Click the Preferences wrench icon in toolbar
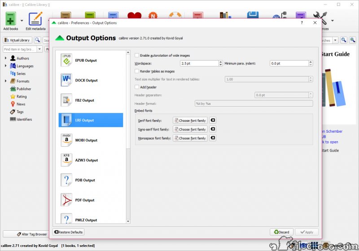359x251 pixels. tap(323, 19)
